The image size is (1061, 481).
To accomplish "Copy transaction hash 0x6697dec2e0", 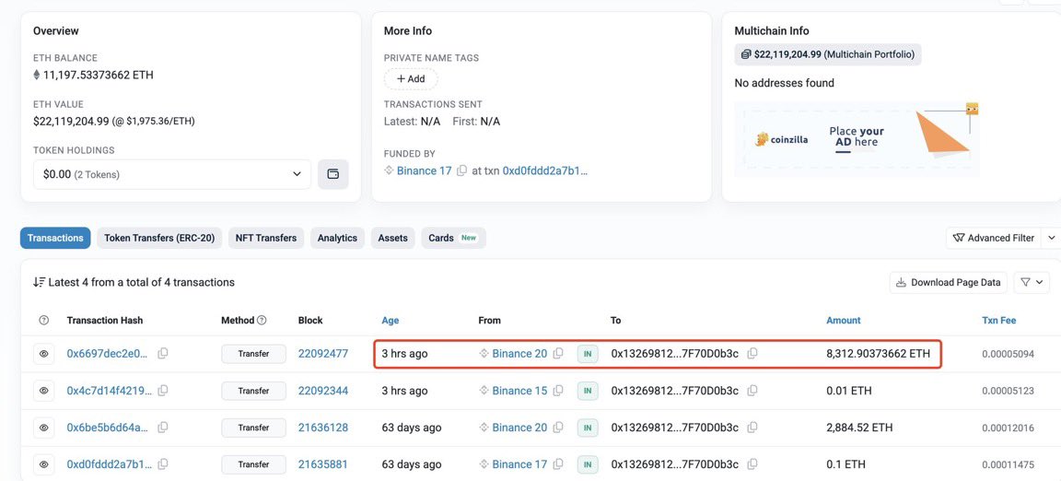I will [163, 354].
